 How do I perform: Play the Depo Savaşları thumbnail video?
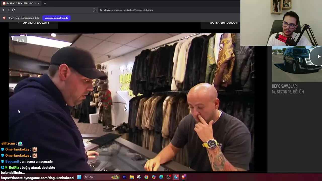[x=319, y=57]
